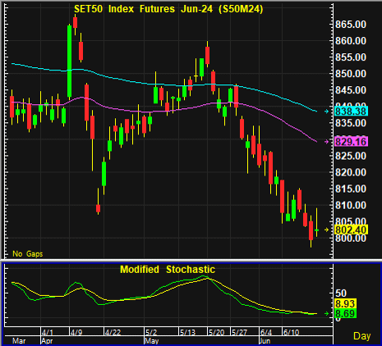Click the Mar month label
Screen dimensions: 382x346
(x=19, y=341)
